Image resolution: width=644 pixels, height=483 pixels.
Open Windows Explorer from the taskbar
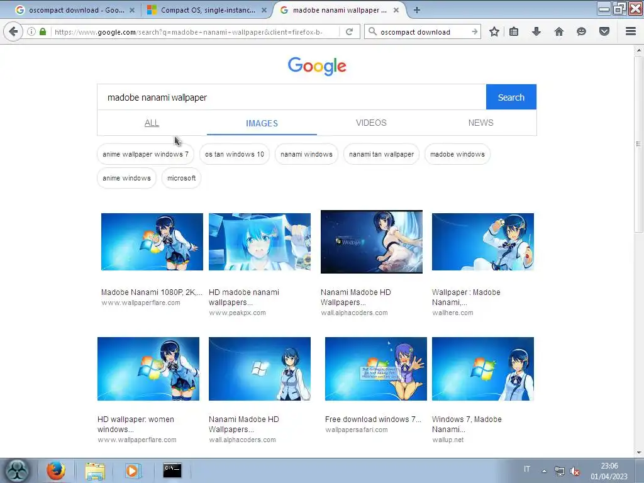(95, 470)
